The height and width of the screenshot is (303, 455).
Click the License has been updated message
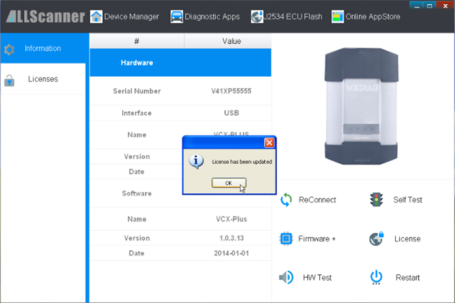pyautogui.click(x=242, y=162)
